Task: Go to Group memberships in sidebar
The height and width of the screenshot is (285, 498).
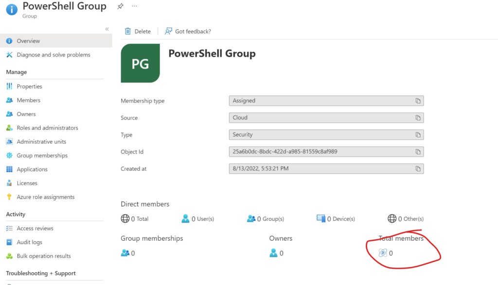Action: coord(42,156)
